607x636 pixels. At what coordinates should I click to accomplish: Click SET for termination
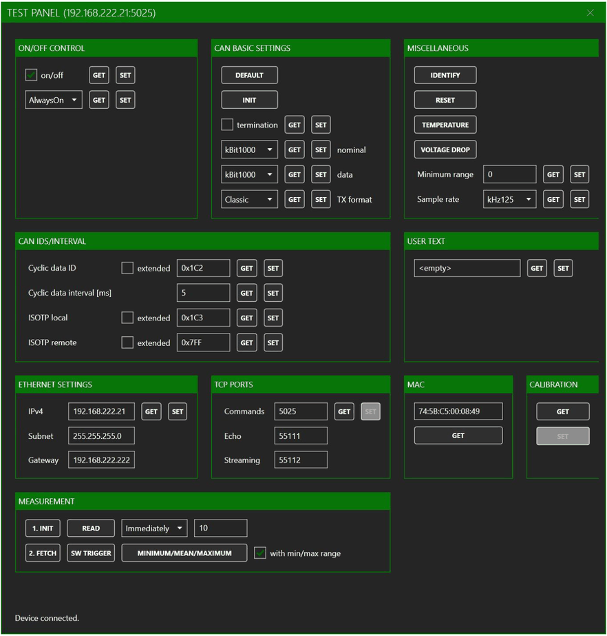coord(321,125)
